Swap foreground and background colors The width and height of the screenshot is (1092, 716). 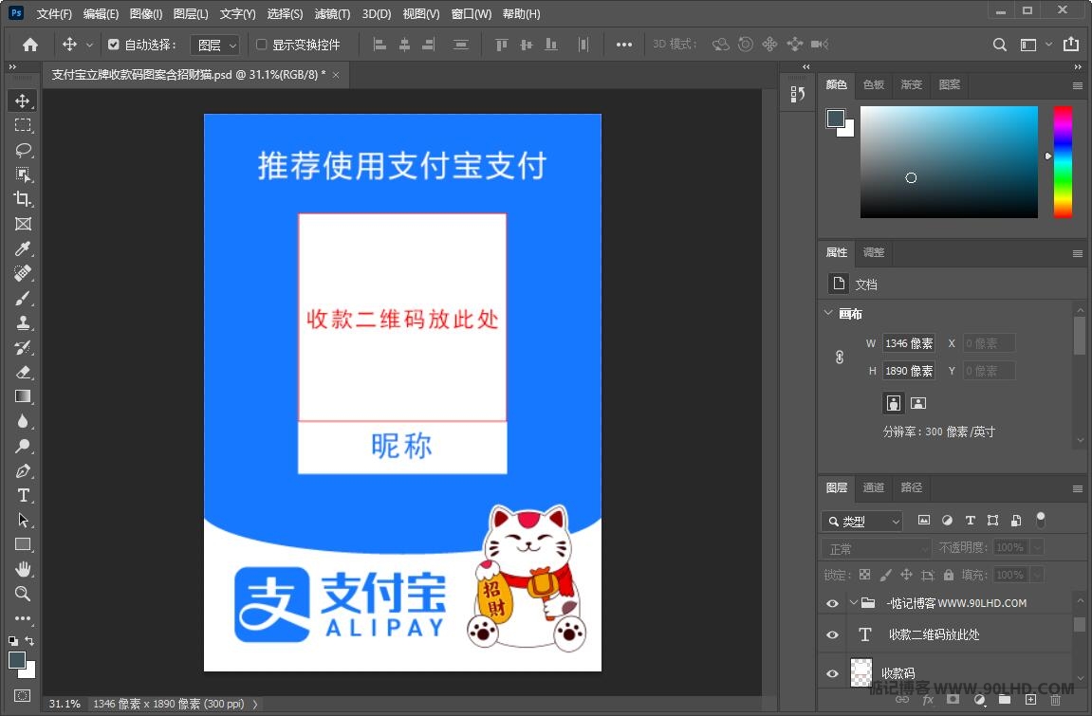coord(30,640)
